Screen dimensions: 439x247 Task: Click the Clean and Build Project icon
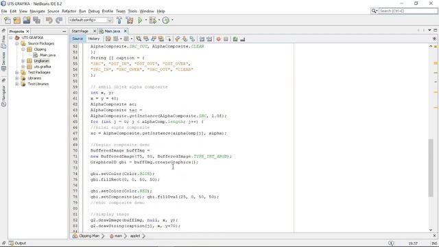(130, 20)
